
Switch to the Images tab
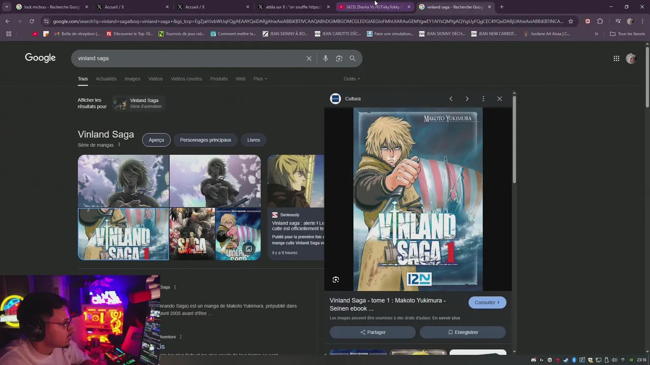coord(132,79)
